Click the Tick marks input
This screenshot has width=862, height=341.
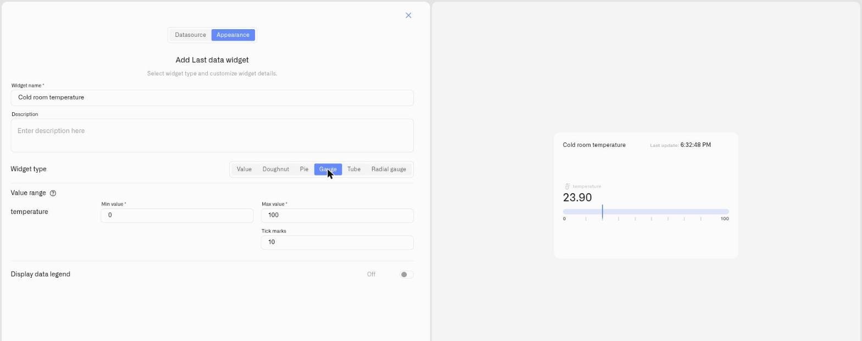[337, 243]
